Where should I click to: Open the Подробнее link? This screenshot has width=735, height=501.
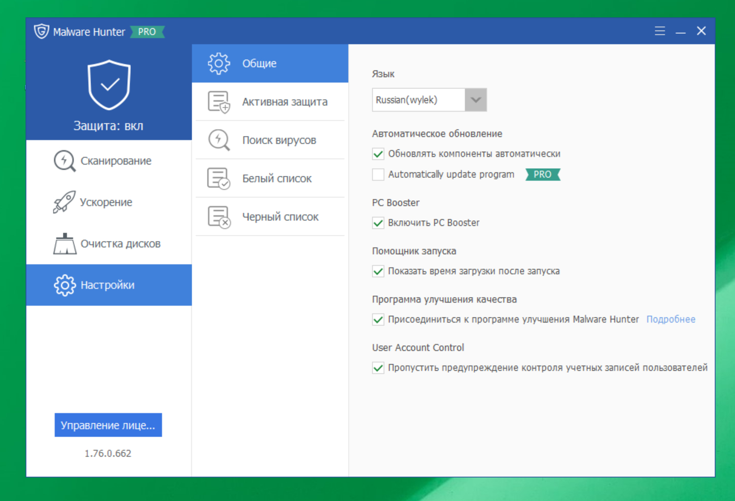(671, 320)
